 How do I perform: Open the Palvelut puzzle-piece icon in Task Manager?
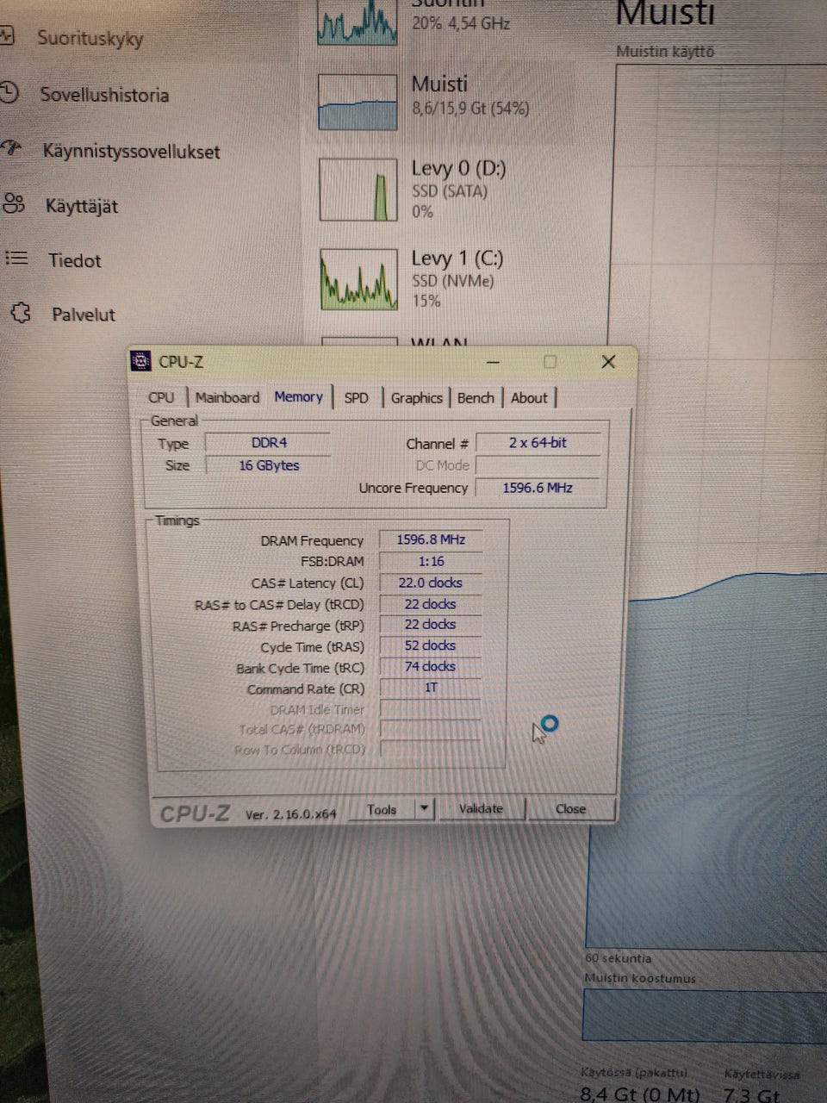tap(22, 313)
